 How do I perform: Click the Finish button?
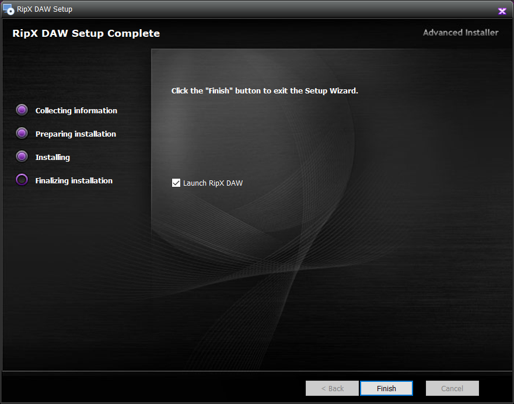(x=386, y=388)
